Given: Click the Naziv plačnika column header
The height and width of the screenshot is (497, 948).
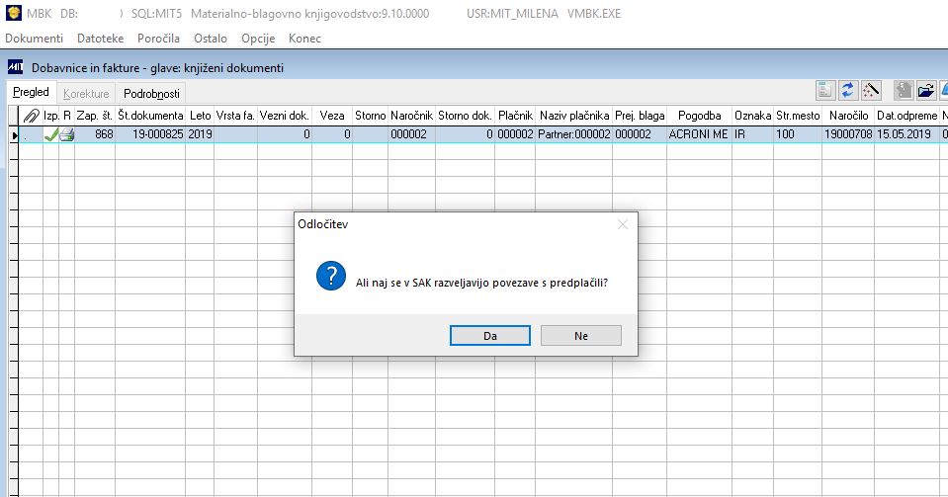Looking at the screenshot, I should click(574, 116).
